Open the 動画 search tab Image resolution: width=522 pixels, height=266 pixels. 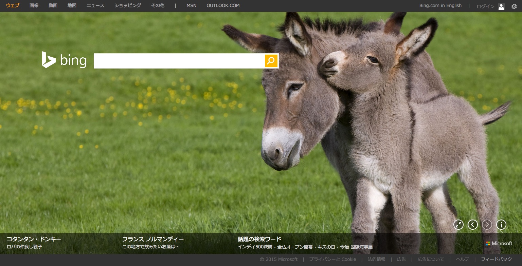click(53, 6)
